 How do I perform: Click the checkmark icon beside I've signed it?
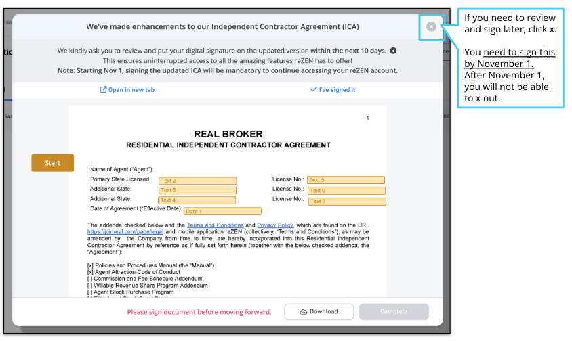click(313, 89)
